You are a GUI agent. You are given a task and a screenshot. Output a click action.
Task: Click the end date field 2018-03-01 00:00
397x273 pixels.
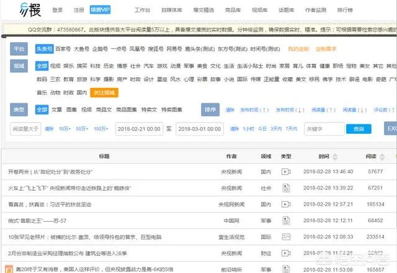coord(200,129)
